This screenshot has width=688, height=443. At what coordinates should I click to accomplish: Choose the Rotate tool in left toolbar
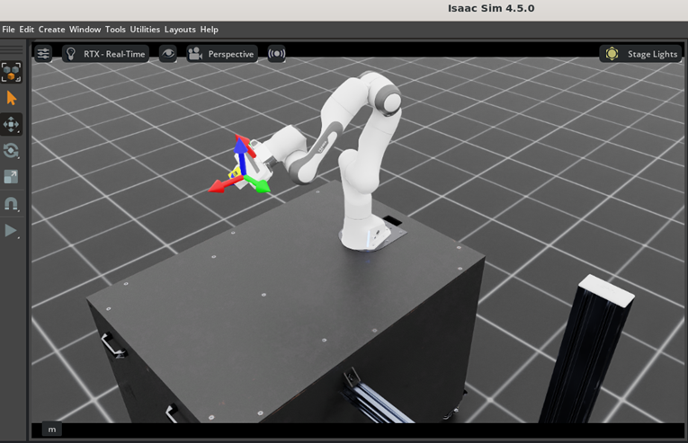pos(12,151)
